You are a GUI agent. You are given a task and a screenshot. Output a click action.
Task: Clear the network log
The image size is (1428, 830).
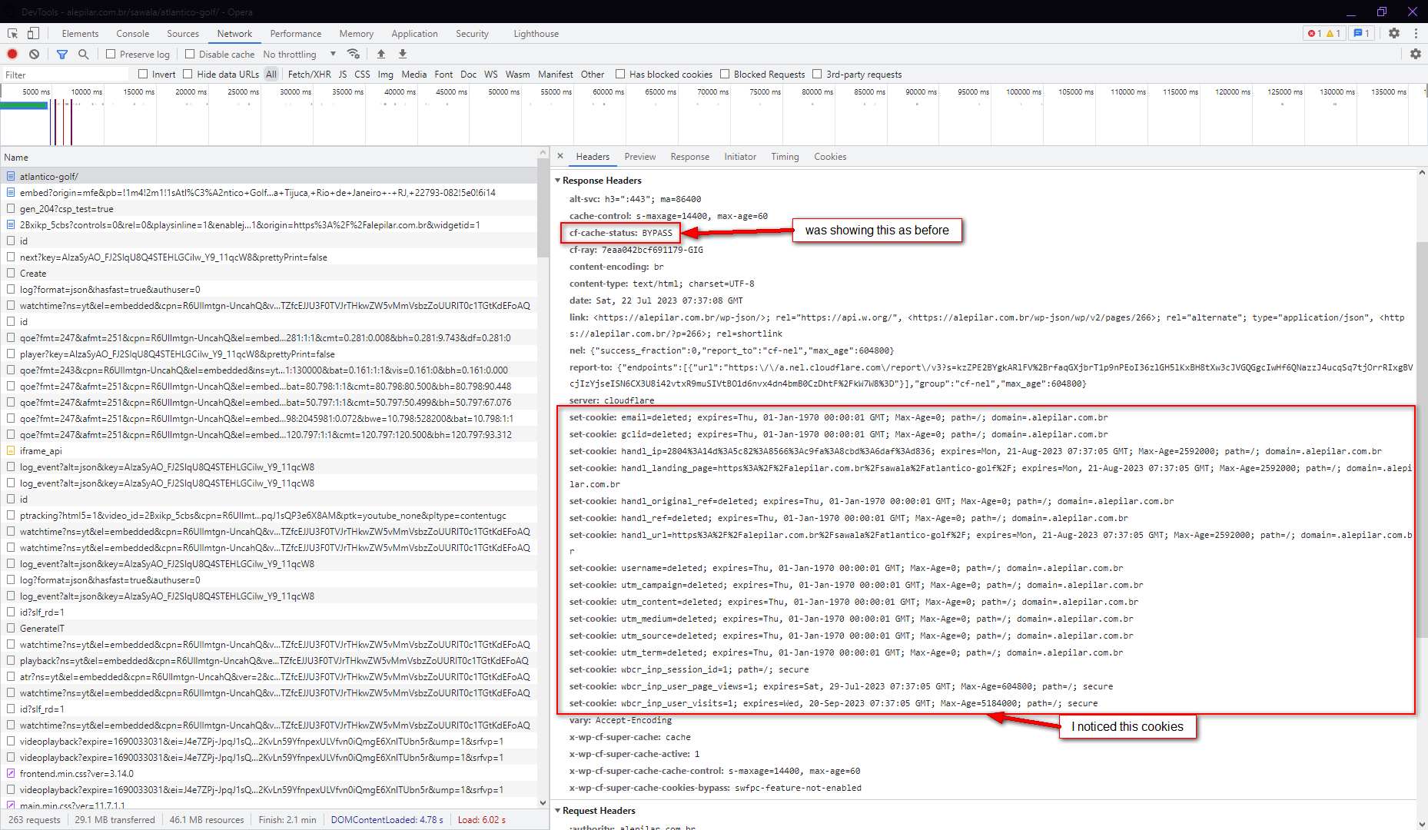click(x=34, y=54)
